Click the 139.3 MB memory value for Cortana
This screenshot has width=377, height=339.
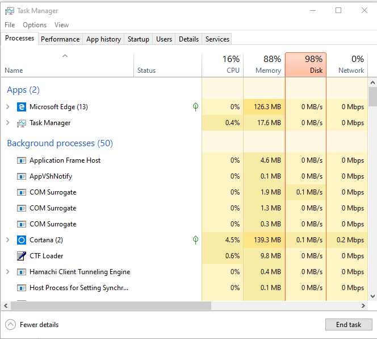(267, 240)
